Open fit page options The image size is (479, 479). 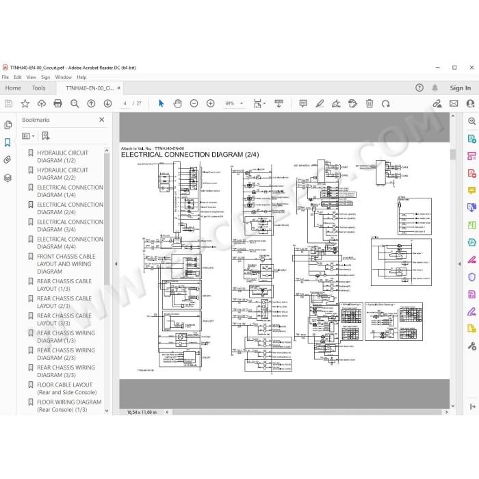[259, 104]
